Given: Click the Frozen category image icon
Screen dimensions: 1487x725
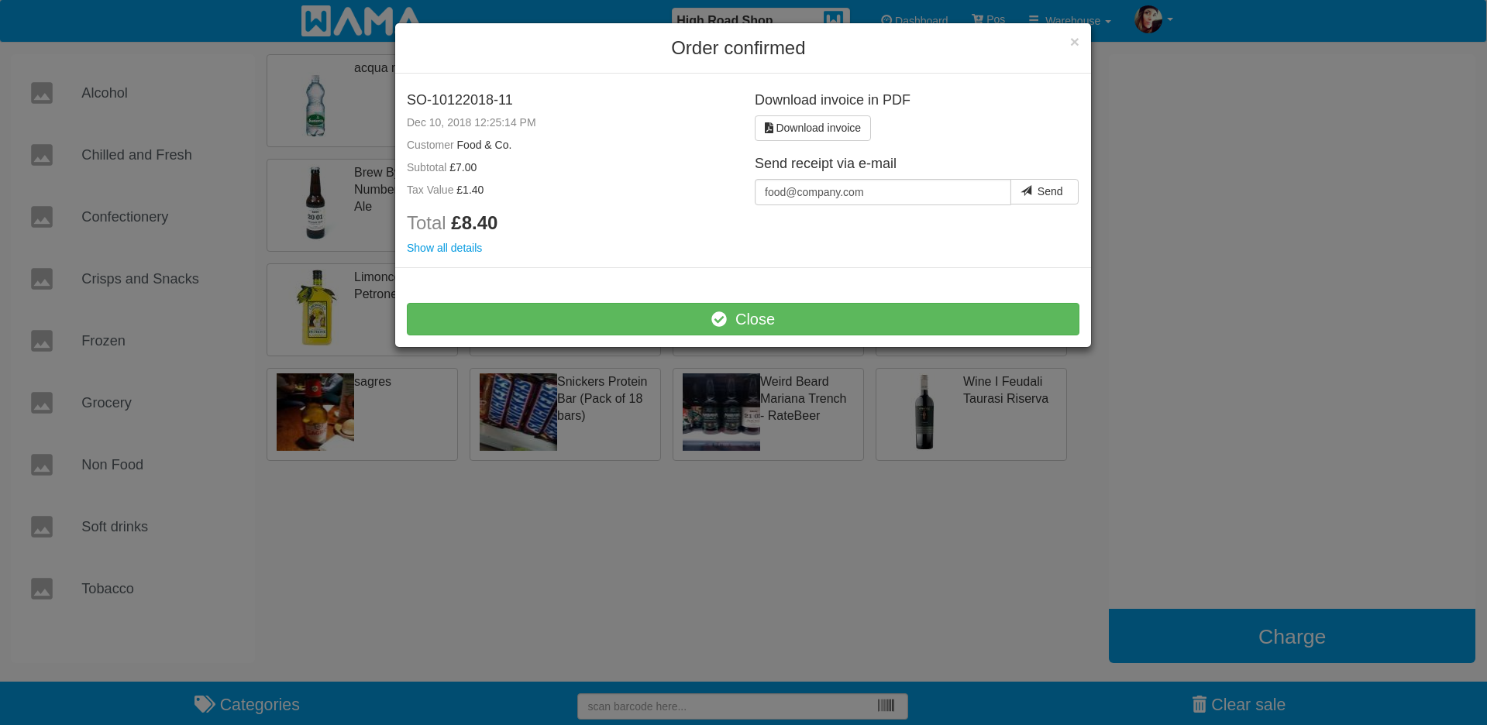Looking at the screenshot, I should coord(42,341).
